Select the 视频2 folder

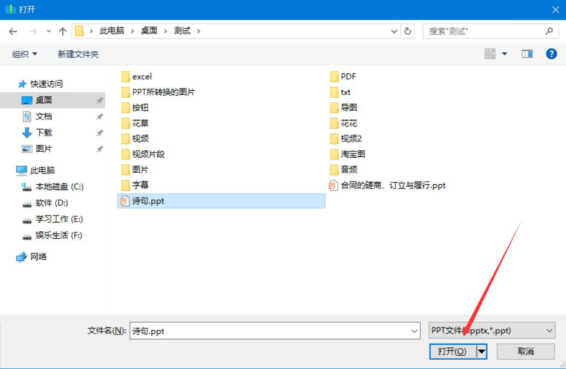[x=346, y=139]
